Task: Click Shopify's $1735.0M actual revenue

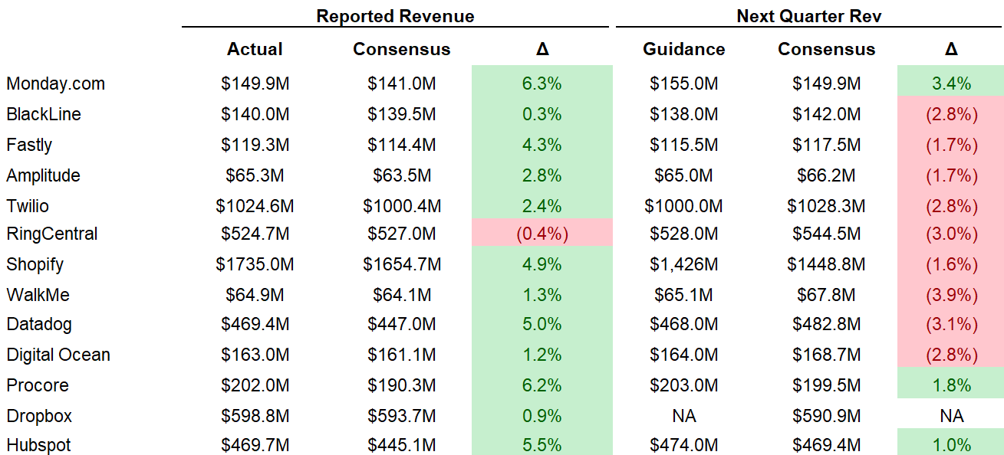Action: [x=255, y=264]
